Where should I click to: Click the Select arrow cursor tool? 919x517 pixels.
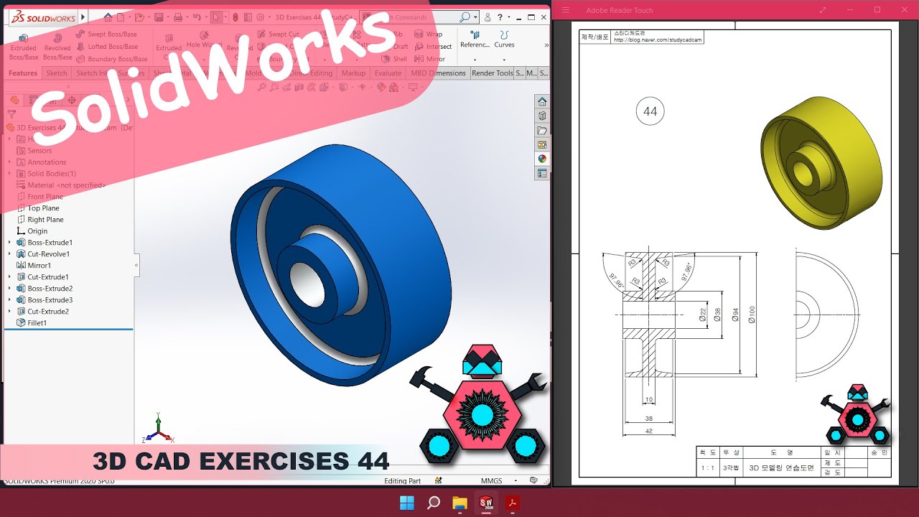(217, 17)
